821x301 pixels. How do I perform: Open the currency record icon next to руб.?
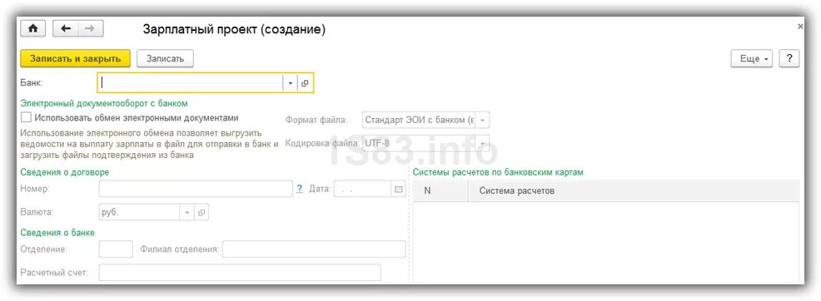202,212
